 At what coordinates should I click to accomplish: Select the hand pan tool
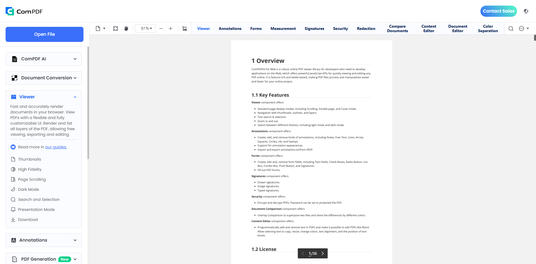point(126,28)
